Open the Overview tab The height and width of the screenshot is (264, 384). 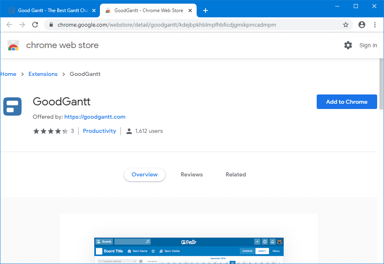click(x=145, y=175)
